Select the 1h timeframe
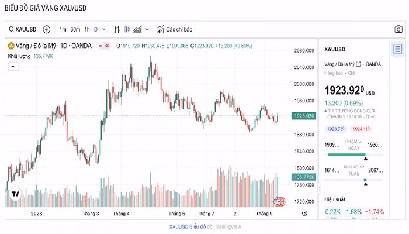 (x=87, y=29)
